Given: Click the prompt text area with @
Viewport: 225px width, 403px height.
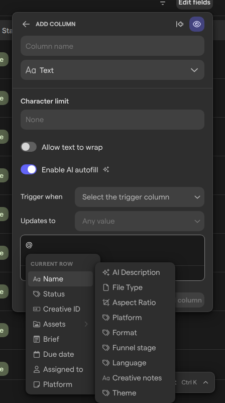Looking at the screenshot, I should [x=113, y=245].
